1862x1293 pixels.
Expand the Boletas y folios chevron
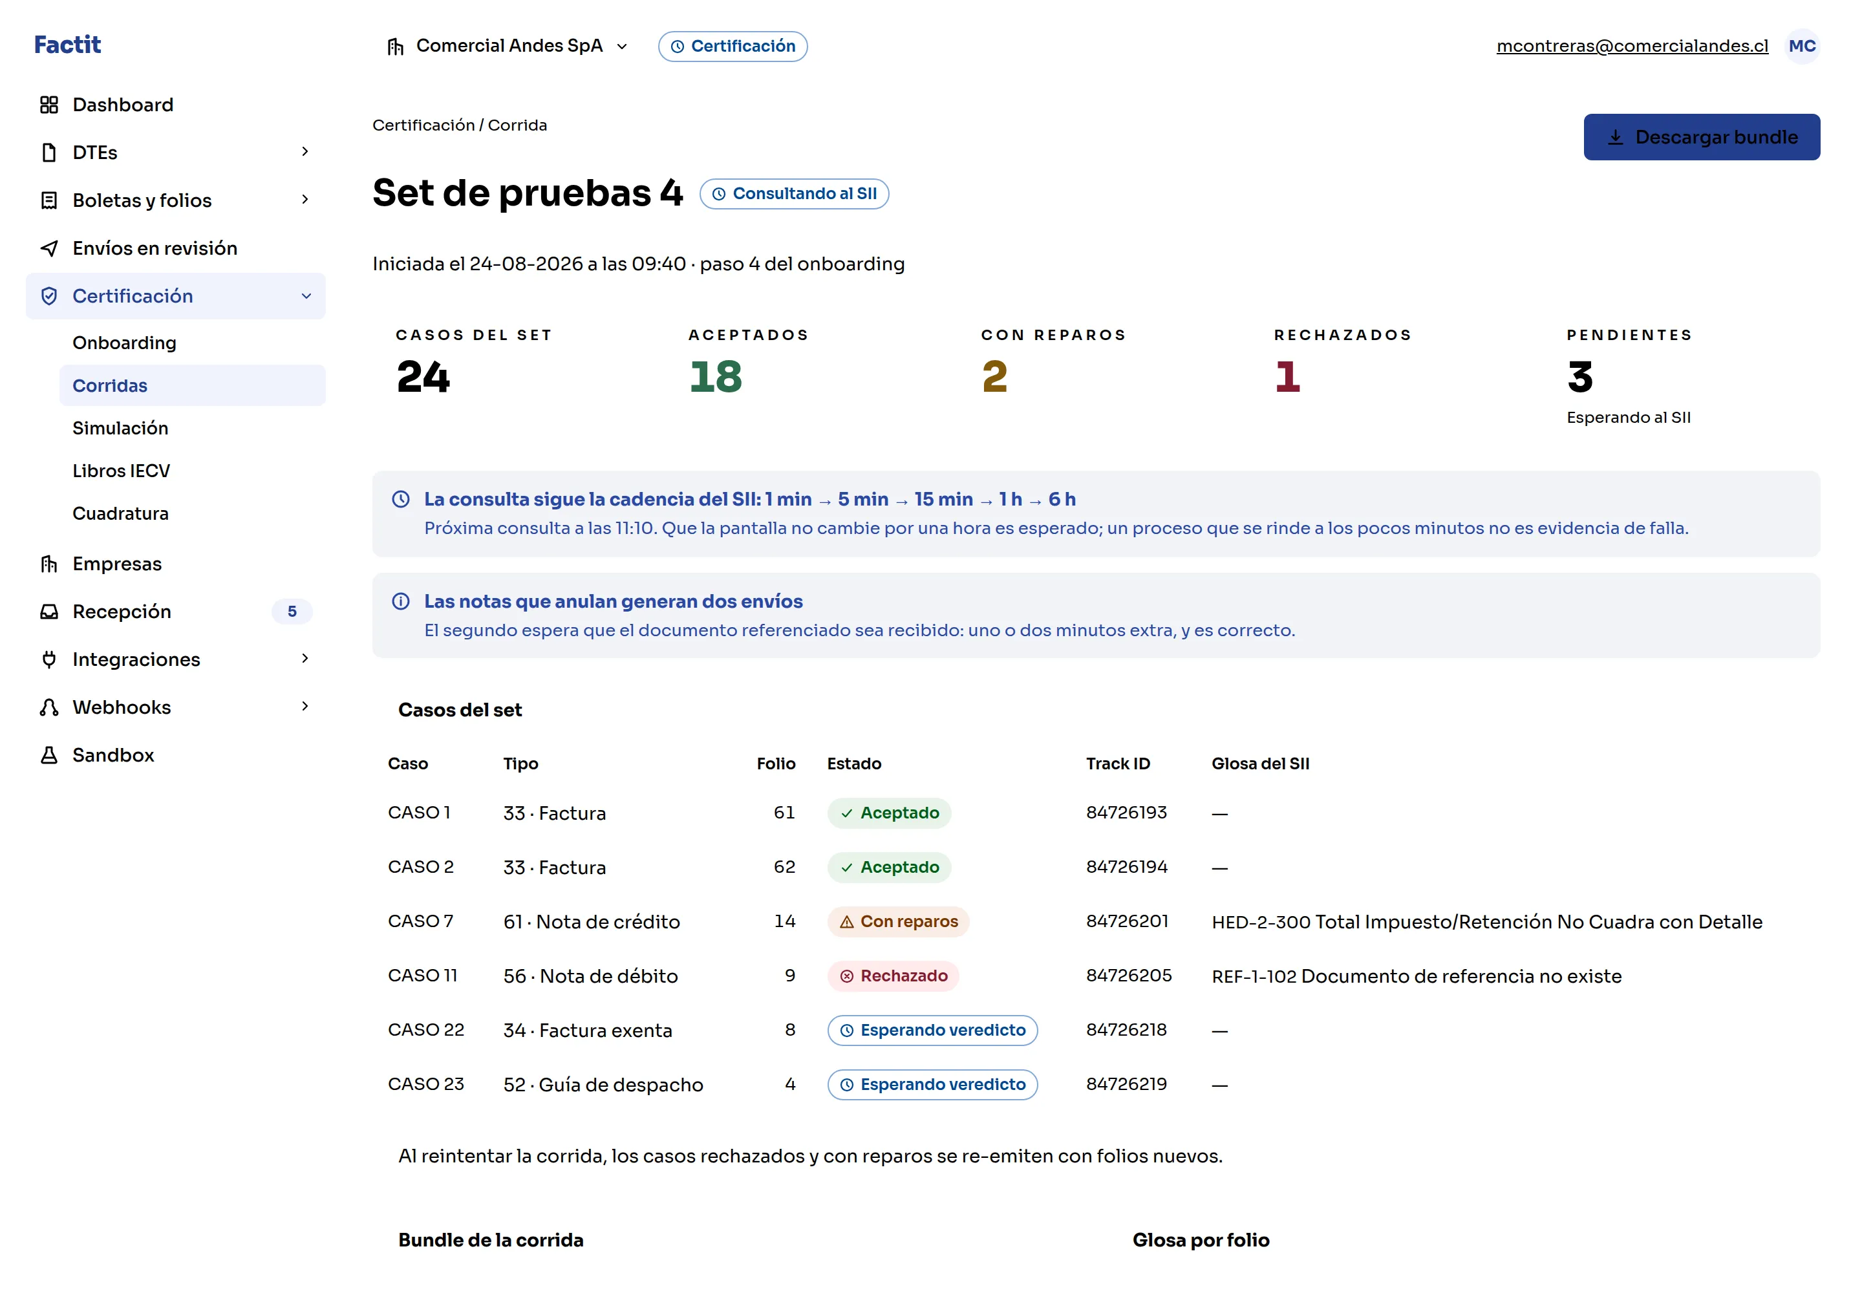pyautogui.click(x=305, y=199)
